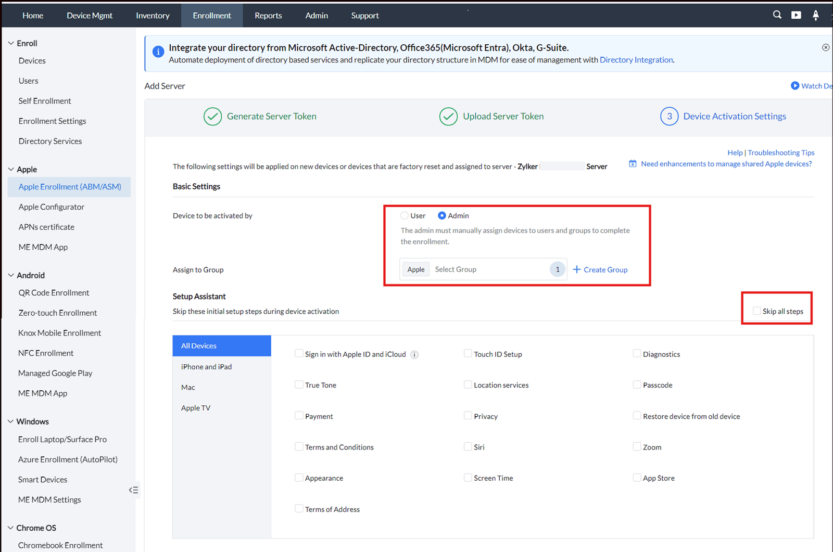Viewport: 833px width, 552px height.
Task: Click the Watch Demo play icon
Action: click(795, 86)
